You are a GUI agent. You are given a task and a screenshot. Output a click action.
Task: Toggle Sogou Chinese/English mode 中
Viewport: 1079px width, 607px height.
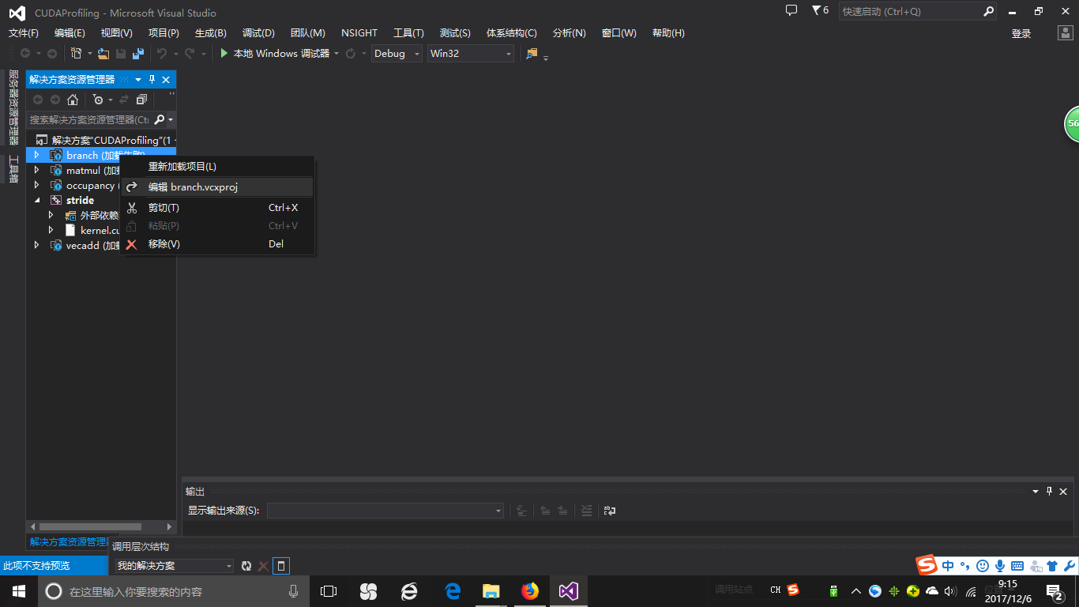948,566
